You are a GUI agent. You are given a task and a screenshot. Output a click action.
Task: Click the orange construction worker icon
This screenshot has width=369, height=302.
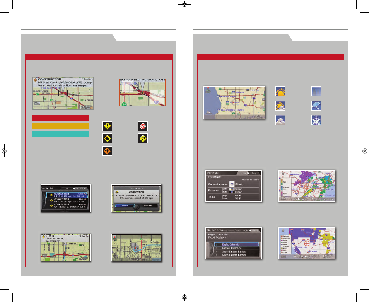point(107,151)
